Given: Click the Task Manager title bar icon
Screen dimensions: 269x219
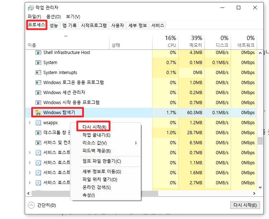Looking at the screenshot, I should click(x=31, y=8).
